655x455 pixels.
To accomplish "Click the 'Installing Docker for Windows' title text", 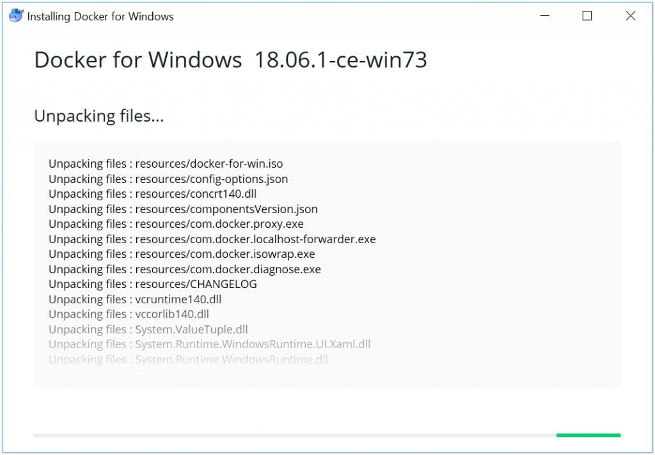I will 100,17.
